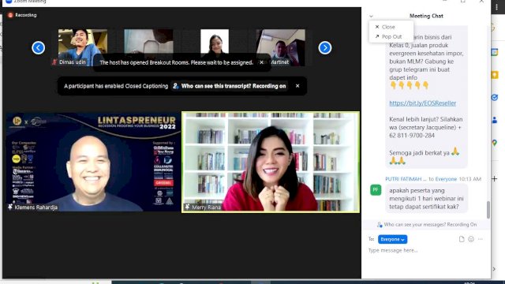Click the 'Semoga jadi berkat ya' text
The height and width of the screenshot is (284, 505).
pyautogui.click(x=419, y=153)
